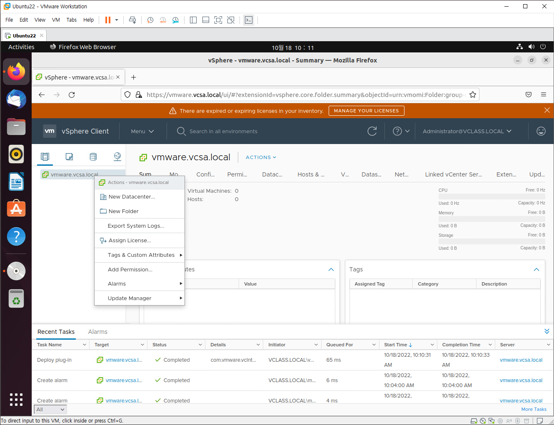Open a new Firefox tab
This screenshot has width=554, height=425.
tap(134, 77)
